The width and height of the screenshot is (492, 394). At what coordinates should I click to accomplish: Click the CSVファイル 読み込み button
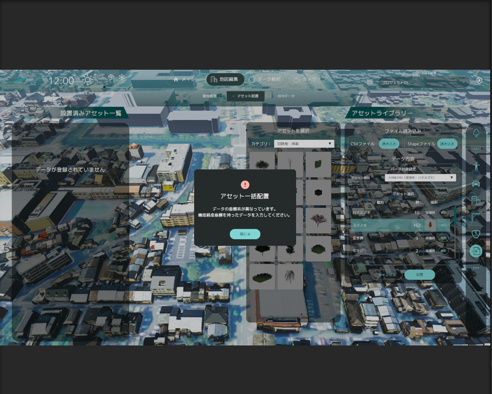389,144
